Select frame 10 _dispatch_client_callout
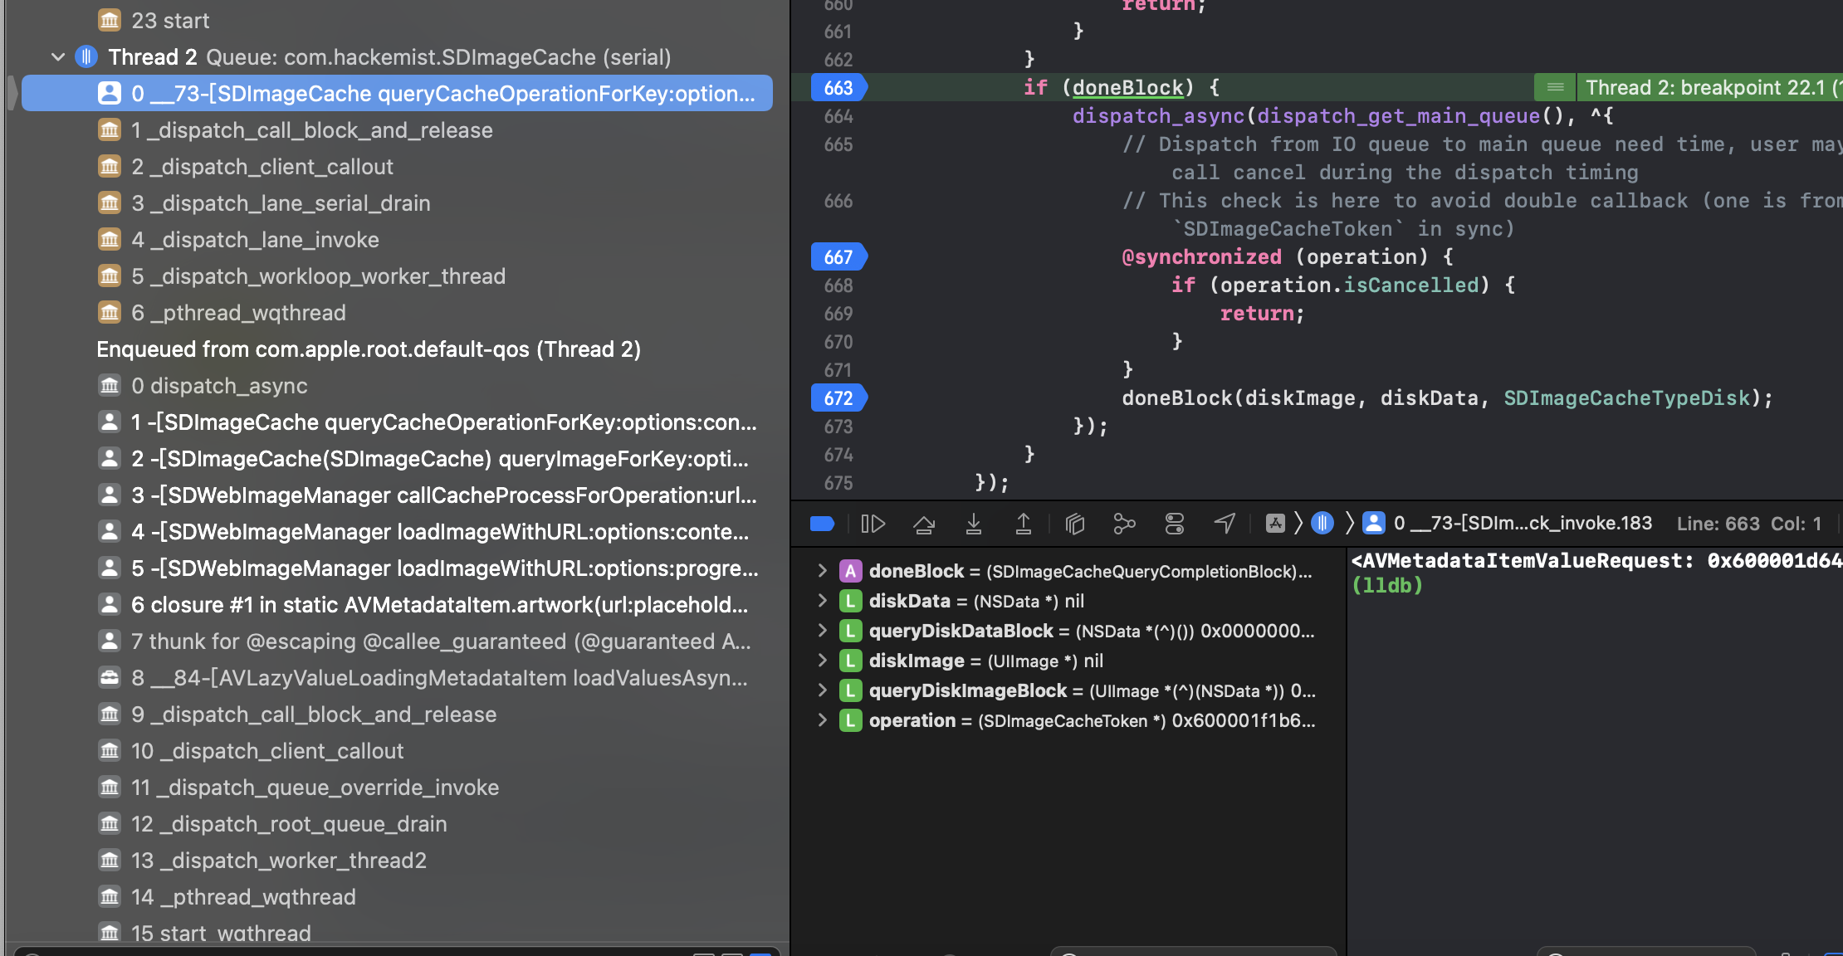This screenshot has height=956, width=1843. tap(397, 751)
